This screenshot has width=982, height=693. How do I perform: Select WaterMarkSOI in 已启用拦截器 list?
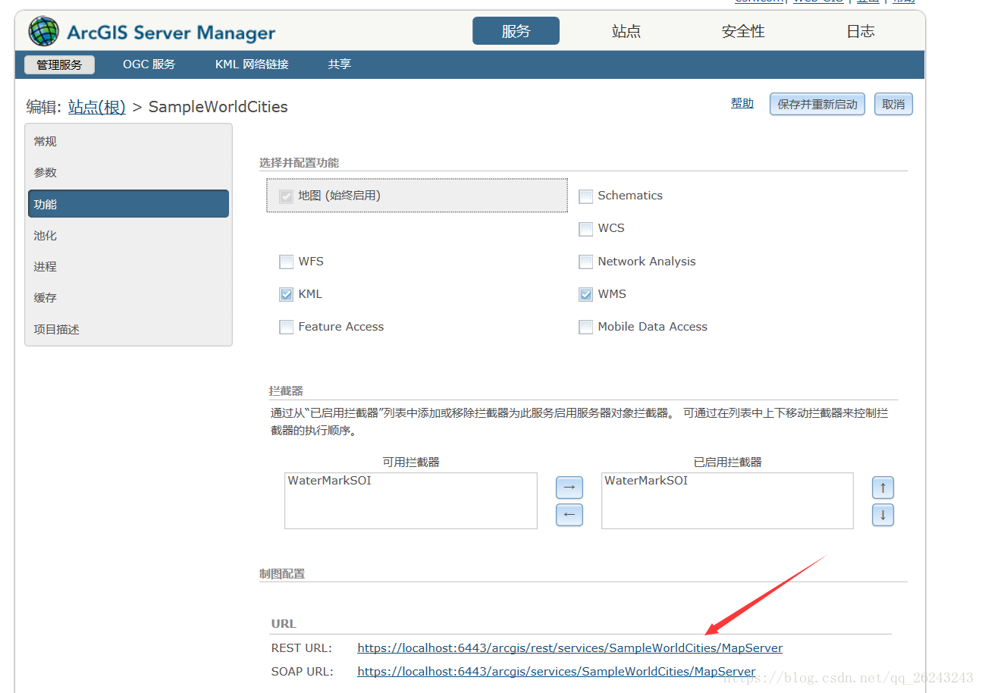tap(646, 481)
